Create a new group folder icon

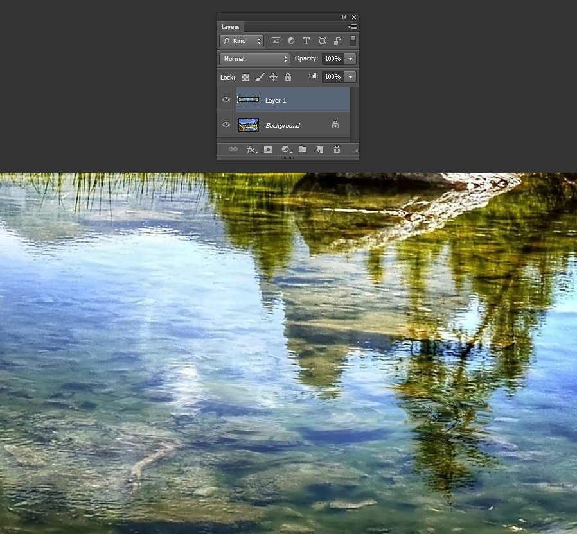[303, 149]
